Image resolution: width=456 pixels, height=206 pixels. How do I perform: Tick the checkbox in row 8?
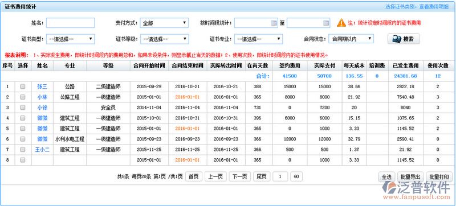(23, 160)
